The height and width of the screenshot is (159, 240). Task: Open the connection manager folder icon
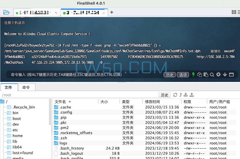point(6,12)
